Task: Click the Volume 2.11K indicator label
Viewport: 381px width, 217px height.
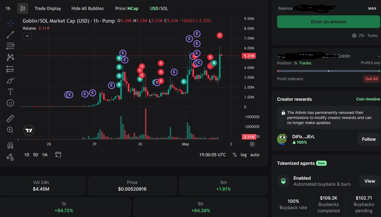Action: click(x=36, y=28)
